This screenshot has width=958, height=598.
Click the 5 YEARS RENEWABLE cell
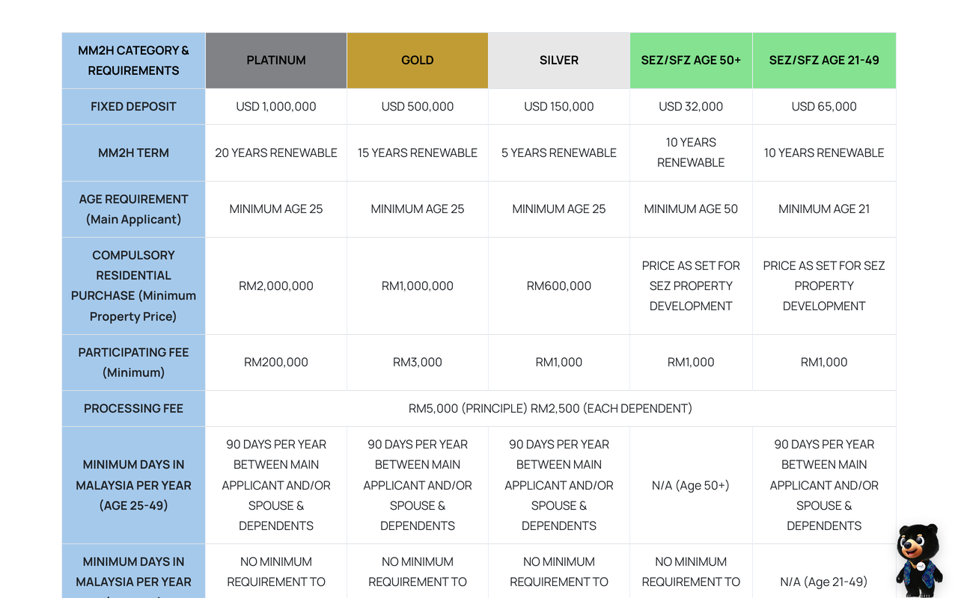(x=559, y=152)
